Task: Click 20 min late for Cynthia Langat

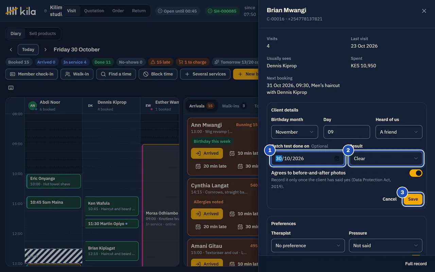Action: [x=211, y=227]
